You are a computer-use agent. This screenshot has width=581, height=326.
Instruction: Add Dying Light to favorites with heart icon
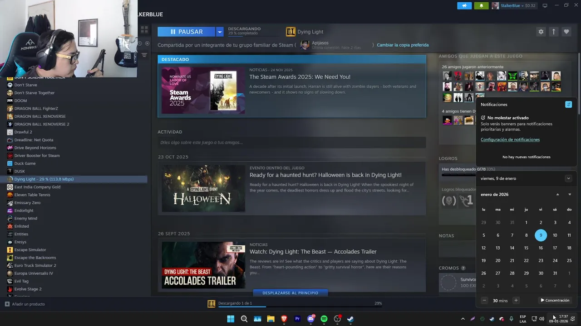[x=566, y=32]
